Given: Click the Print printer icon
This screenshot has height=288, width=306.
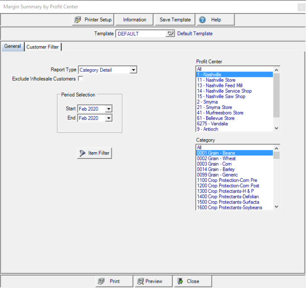Looking at the screenshot, I should (x=101, y=281).
